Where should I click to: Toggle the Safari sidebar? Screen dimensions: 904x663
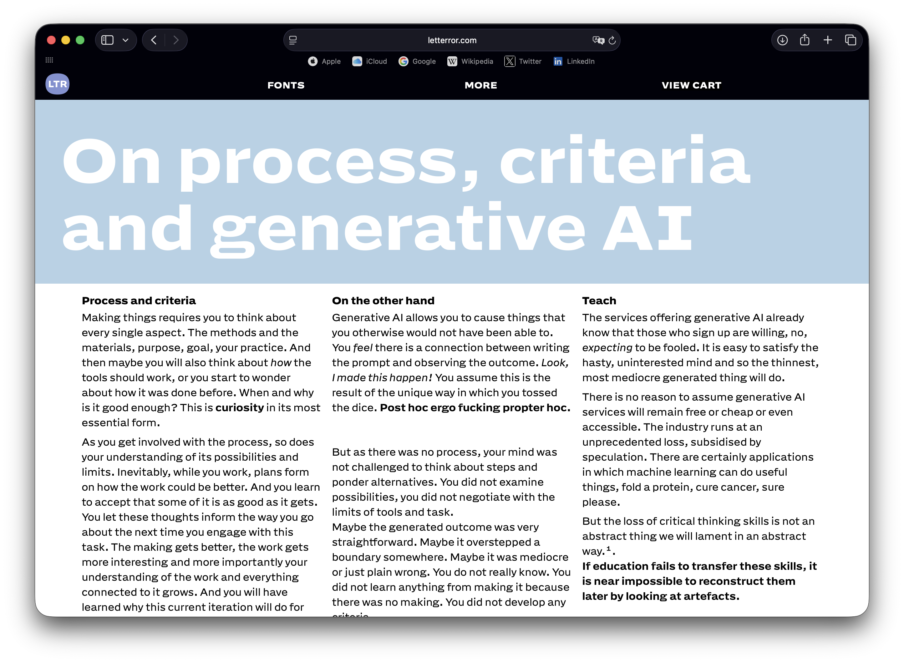click(108, 40)
